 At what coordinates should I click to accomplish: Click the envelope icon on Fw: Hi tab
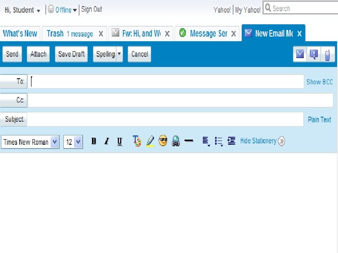(x=115, y=33)
